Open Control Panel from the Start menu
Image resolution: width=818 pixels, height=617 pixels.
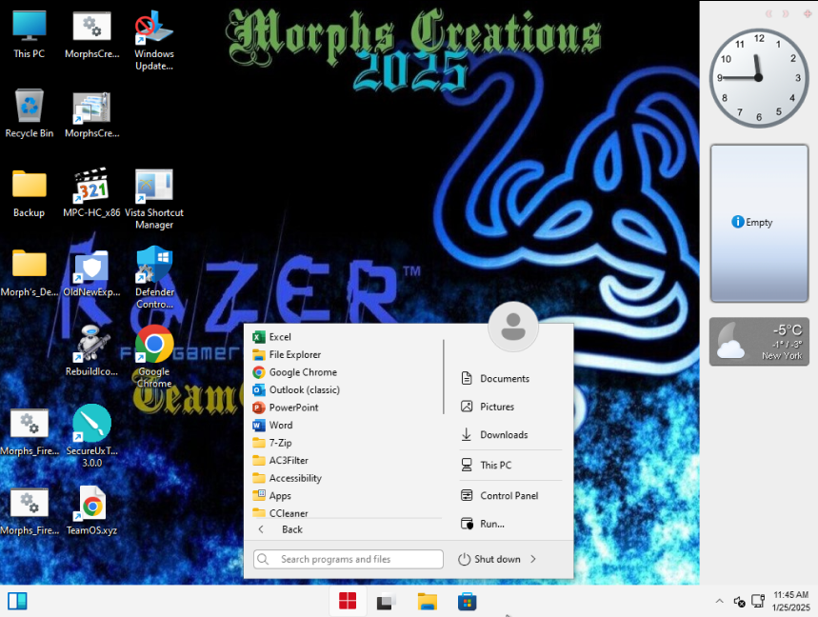coord(509,495)
